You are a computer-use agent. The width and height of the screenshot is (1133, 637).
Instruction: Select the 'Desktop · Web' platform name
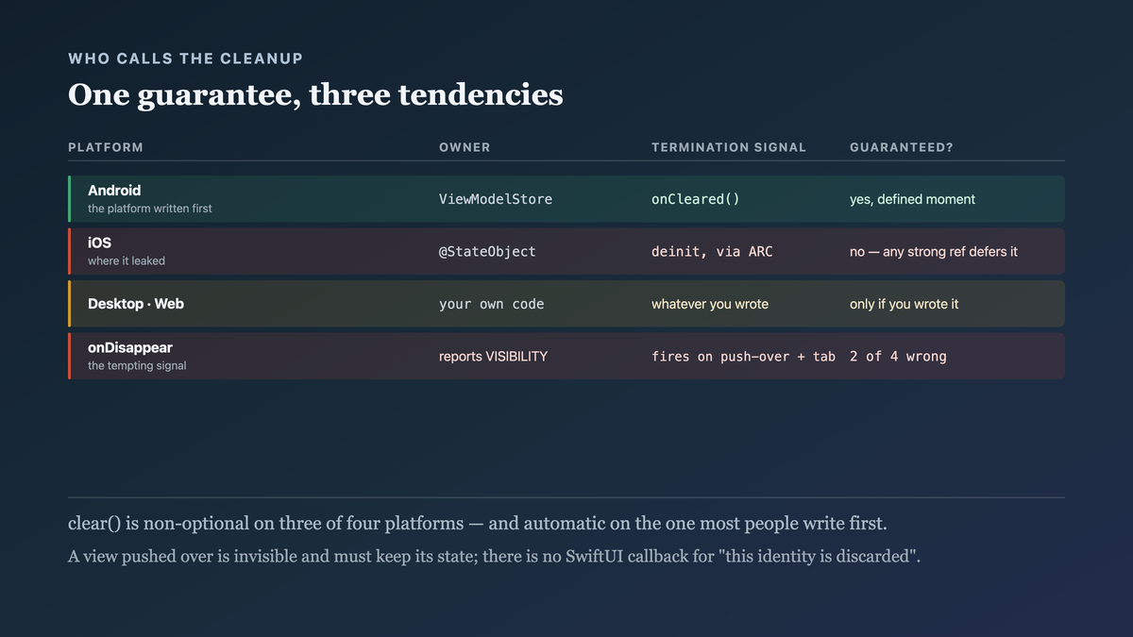(x=136, y=304)
